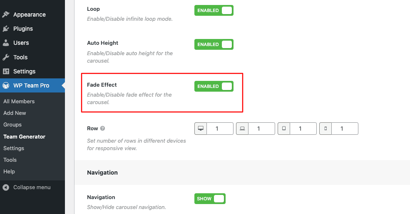This screenshot has width=410, height=214.
Task: Toggle the Fade Effect switch off
Action: tap(214, 86)
